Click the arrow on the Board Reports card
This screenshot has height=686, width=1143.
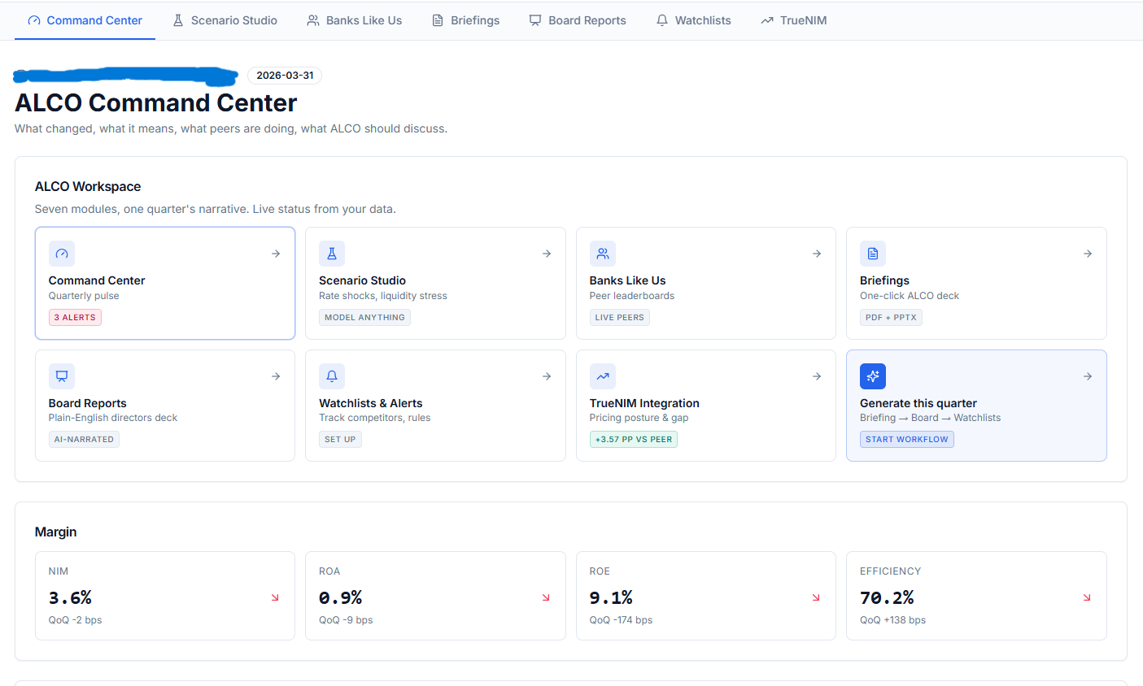click(276, 376)
